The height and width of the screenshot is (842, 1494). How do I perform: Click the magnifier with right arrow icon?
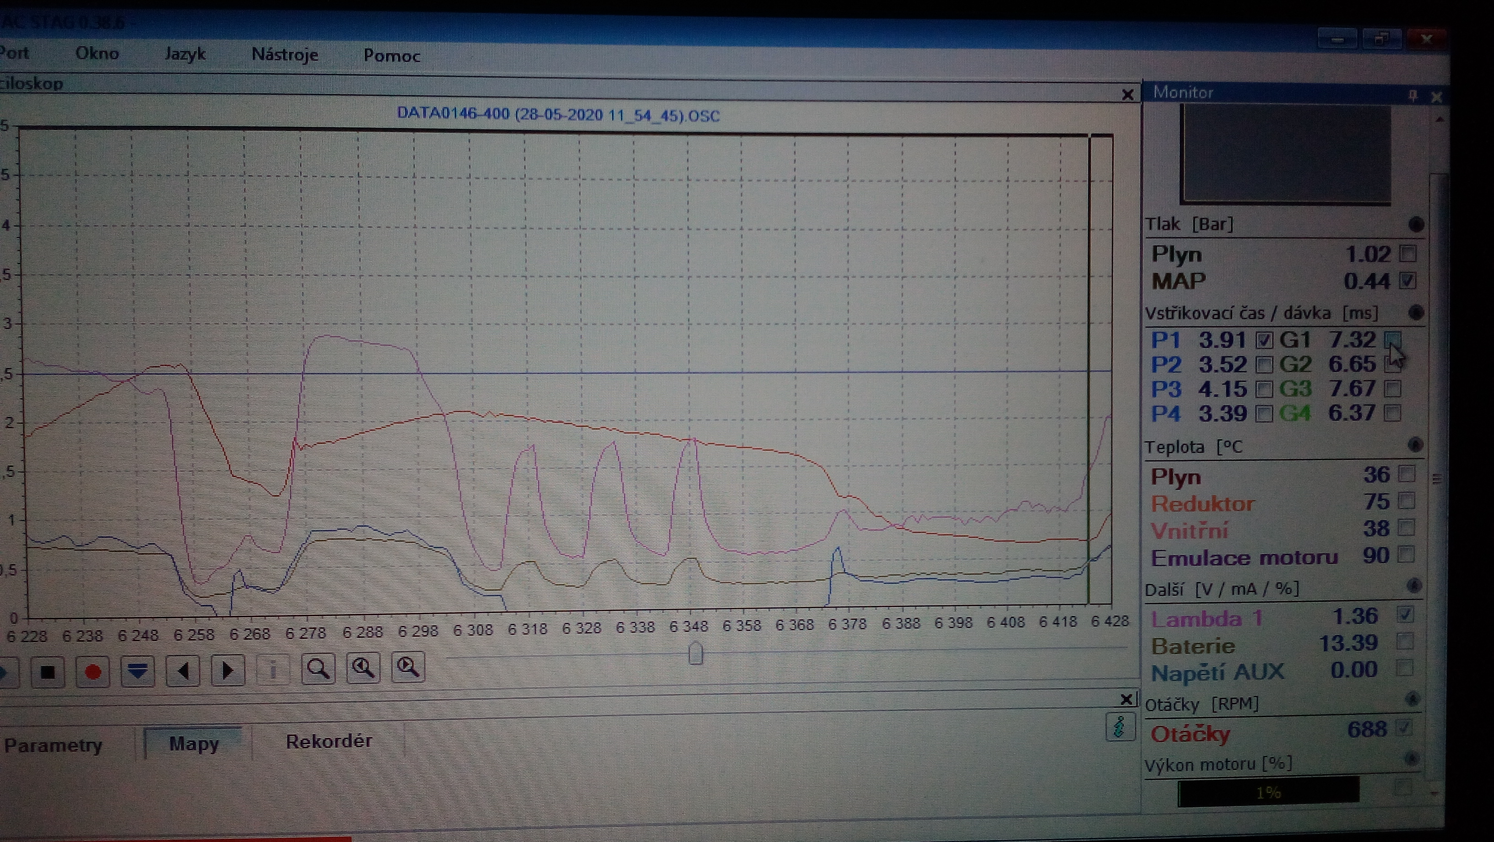tap(408, 668)
